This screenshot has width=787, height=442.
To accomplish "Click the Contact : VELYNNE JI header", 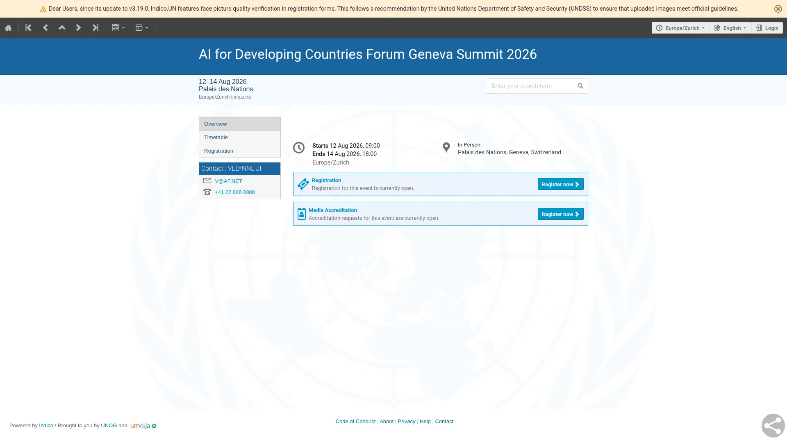I will coord(240,169).
